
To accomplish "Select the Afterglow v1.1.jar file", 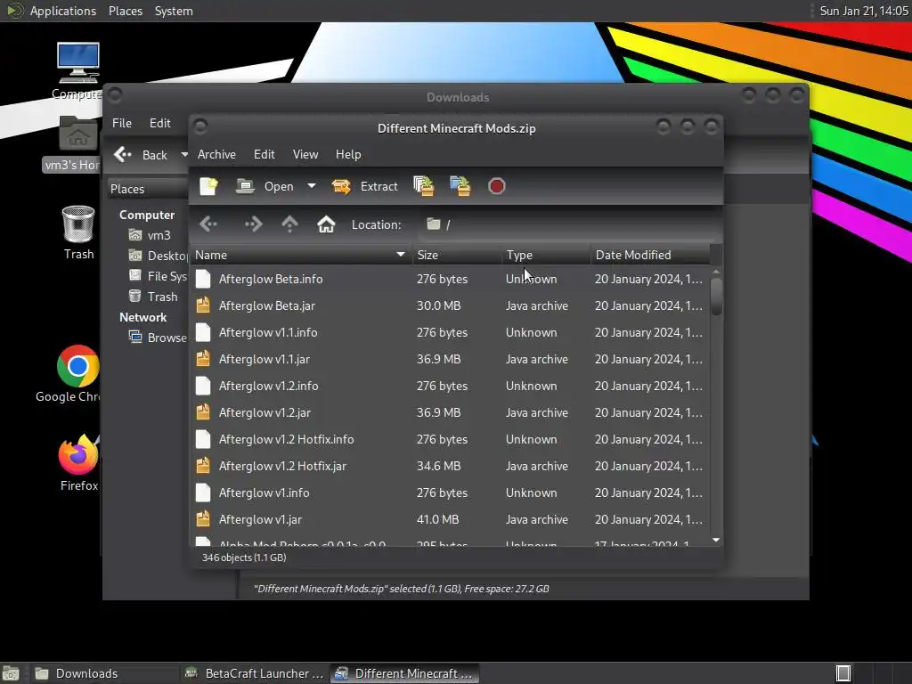I will coord(450,359).
